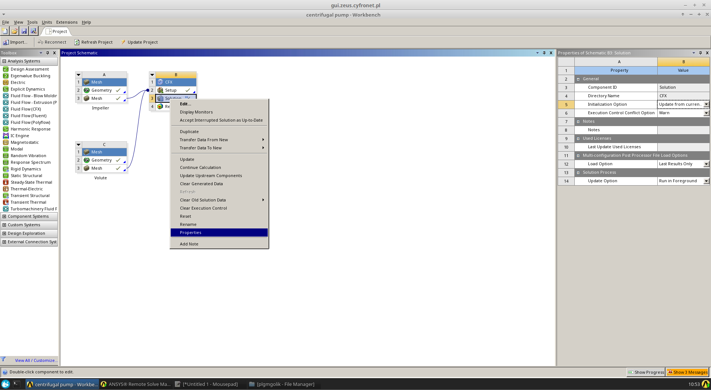
Task: Select Explicit Dynamics in the toolbox
Action: click(x=28, y=89)
